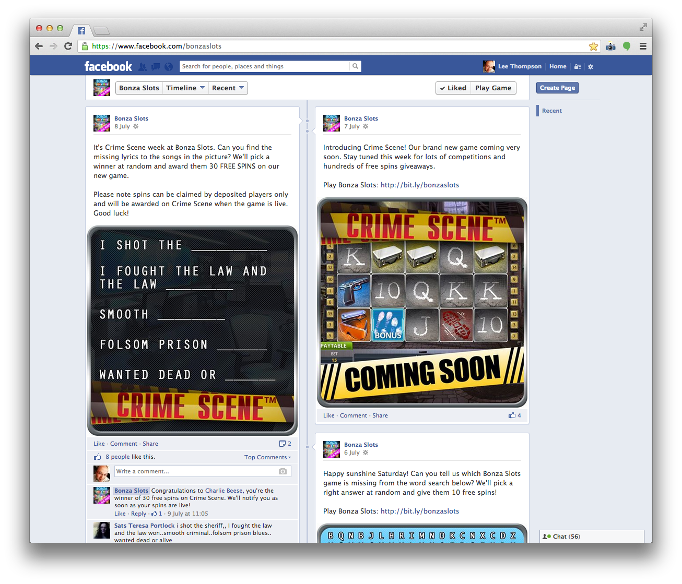Viewport: 682px width, 584px height.
Task: Click the 9 July at 11:05 timestamp
Action: click(x=188, y=514)
